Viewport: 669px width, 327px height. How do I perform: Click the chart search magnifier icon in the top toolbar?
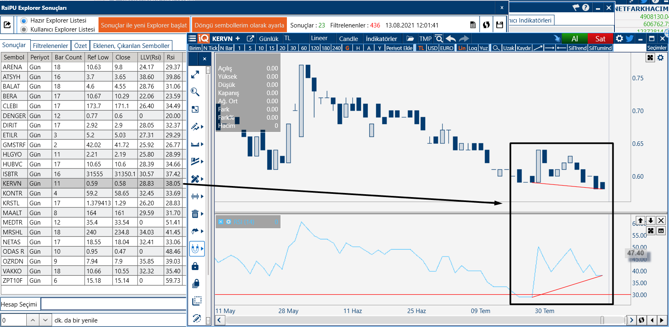[439, 39]
